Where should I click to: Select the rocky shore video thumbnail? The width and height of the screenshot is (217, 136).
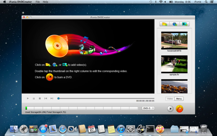point(174,86)
